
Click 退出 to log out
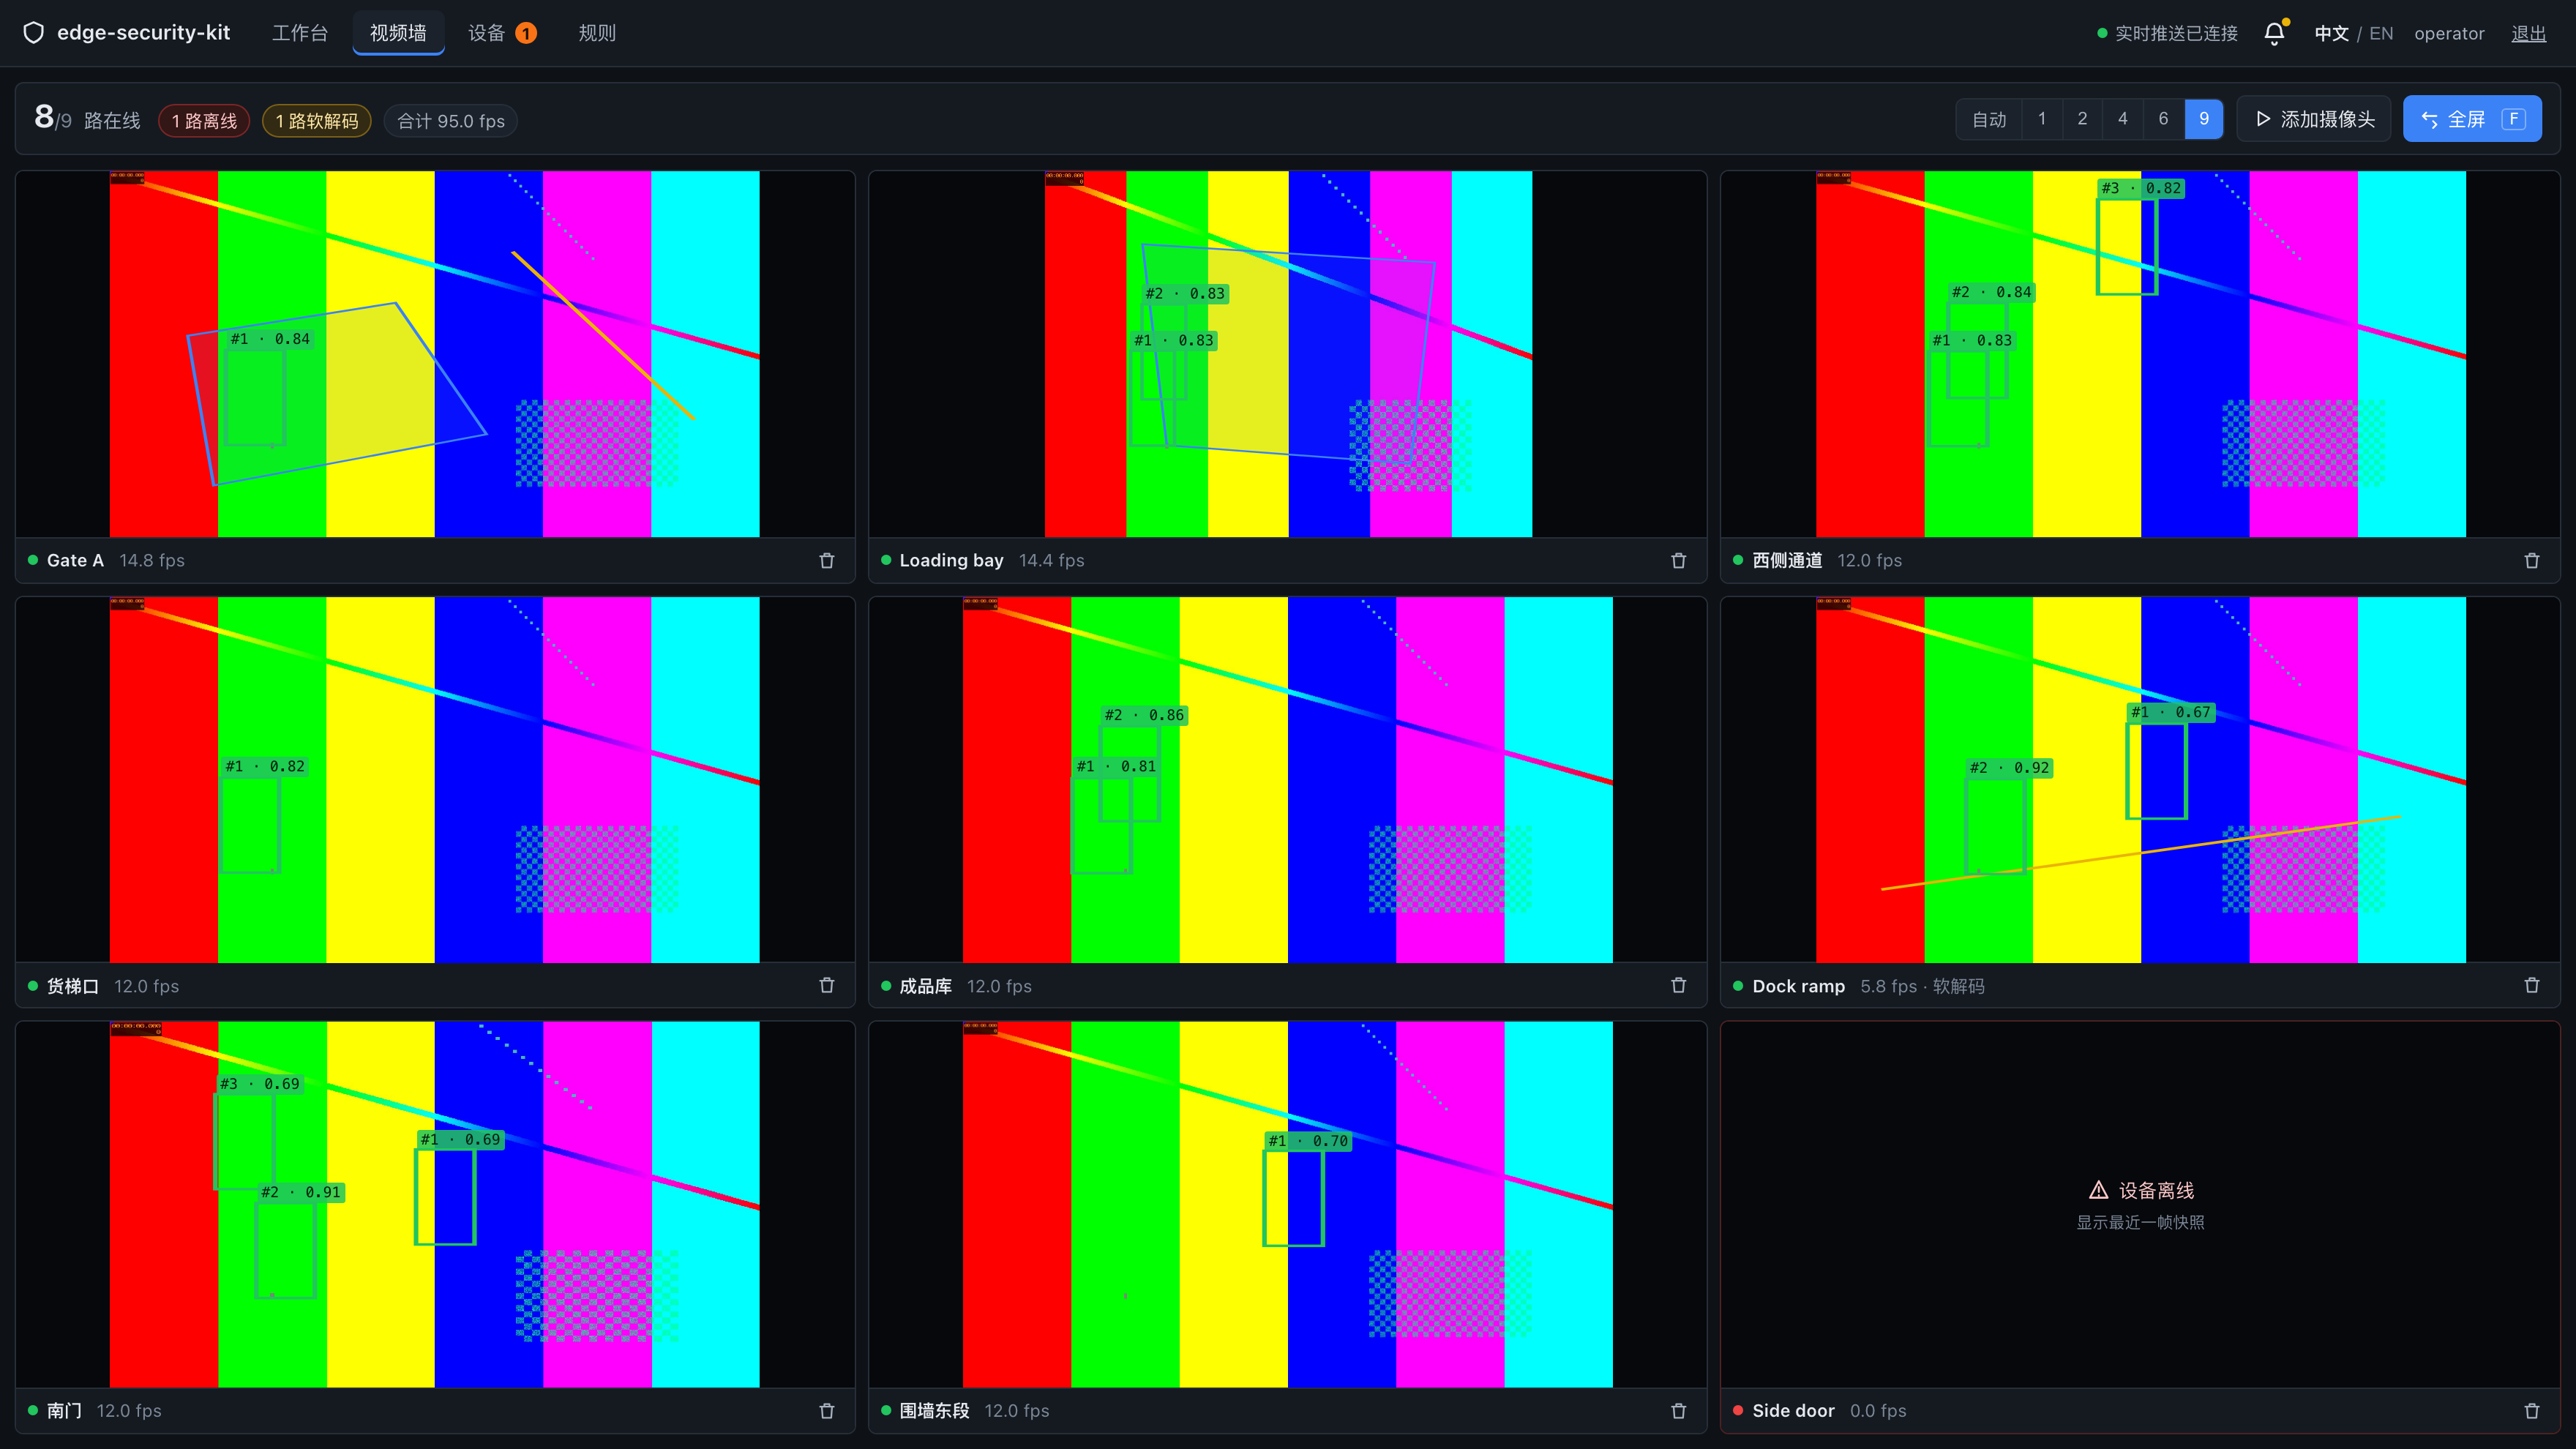pos(2529,33)
